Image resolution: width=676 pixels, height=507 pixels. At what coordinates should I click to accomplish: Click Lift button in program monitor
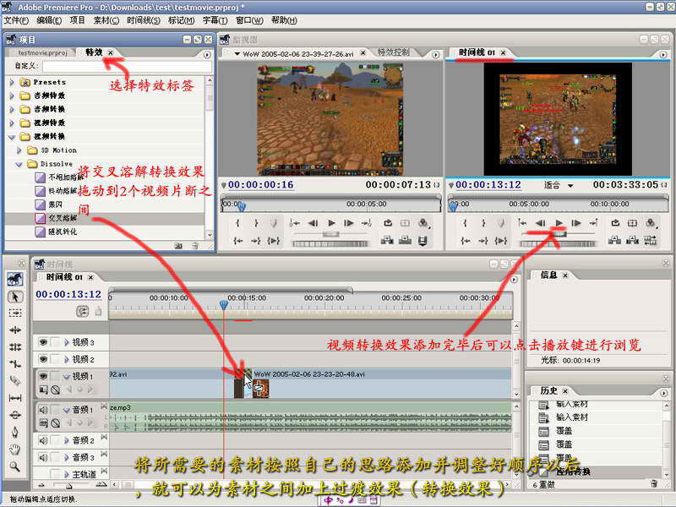coord(614,241)
